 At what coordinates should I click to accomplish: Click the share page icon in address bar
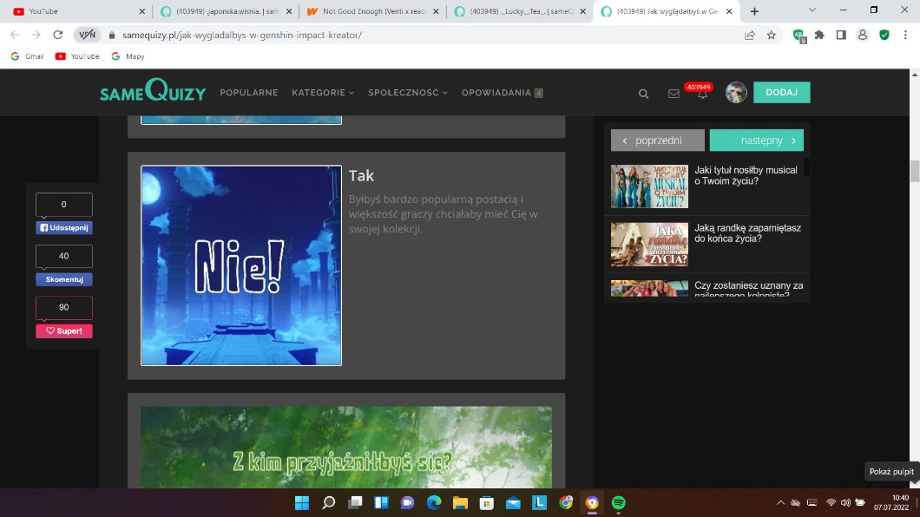tap(750, 35)
